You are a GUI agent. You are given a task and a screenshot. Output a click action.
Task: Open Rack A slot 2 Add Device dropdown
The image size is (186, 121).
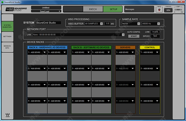coord(37,68)
